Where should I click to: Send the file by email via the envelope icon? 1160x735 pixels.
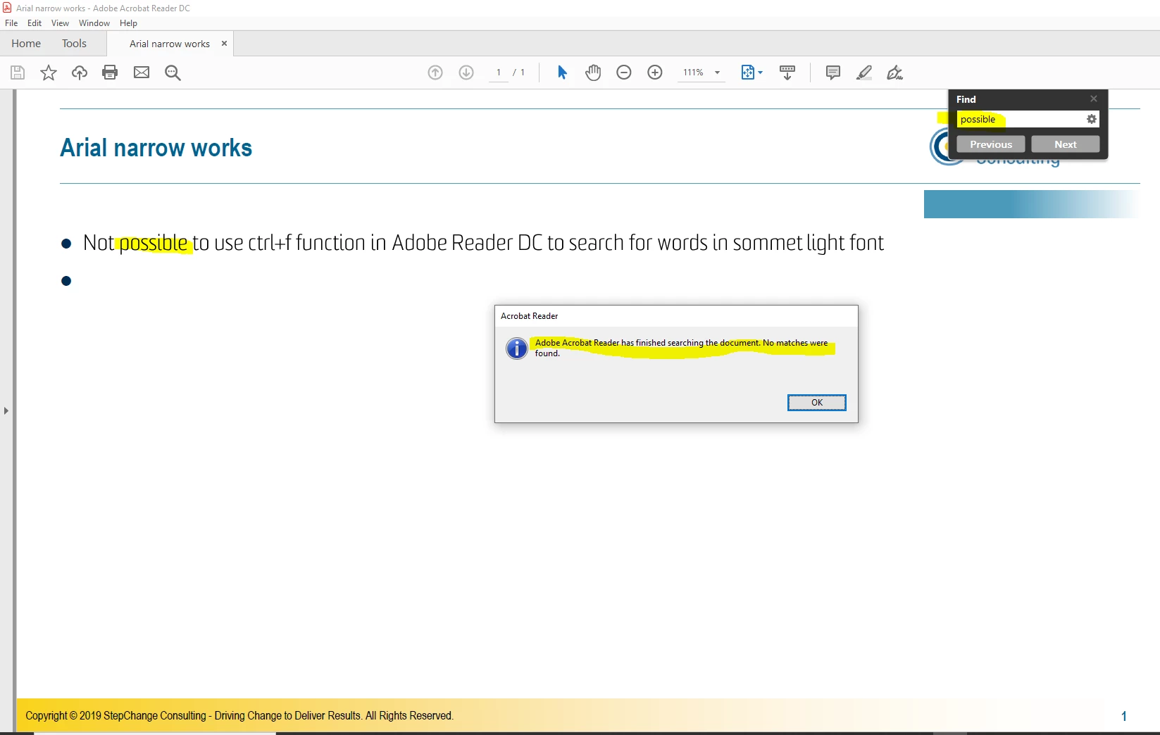click(x=142, y=73)
